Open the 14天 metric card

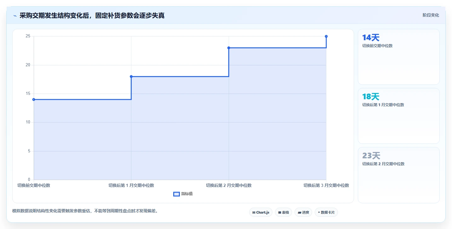click(399, 57)
